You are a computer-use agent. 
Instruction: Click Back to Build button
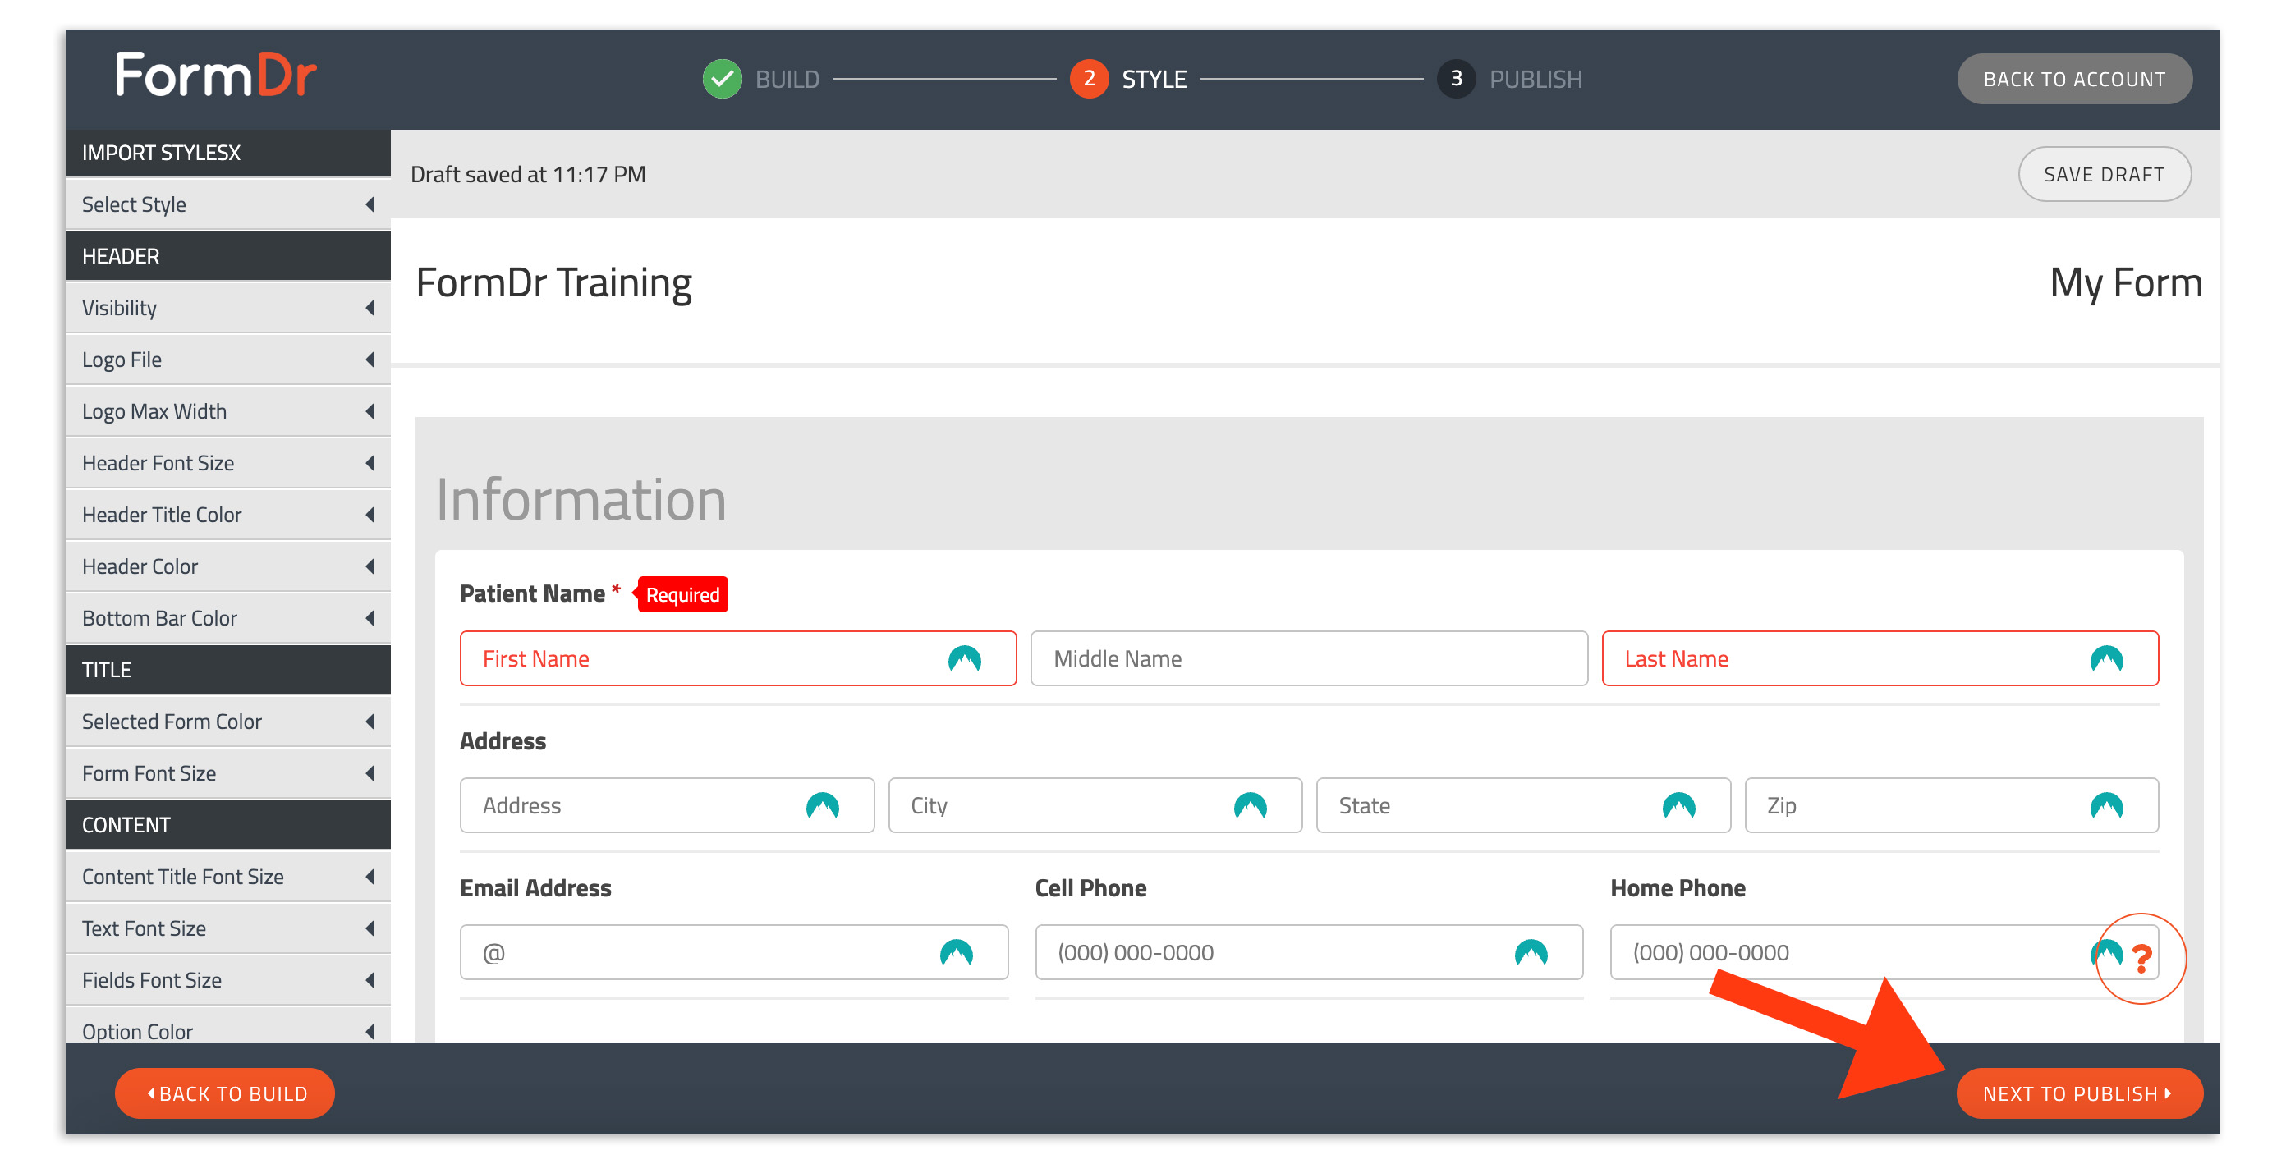point(224,1094)
